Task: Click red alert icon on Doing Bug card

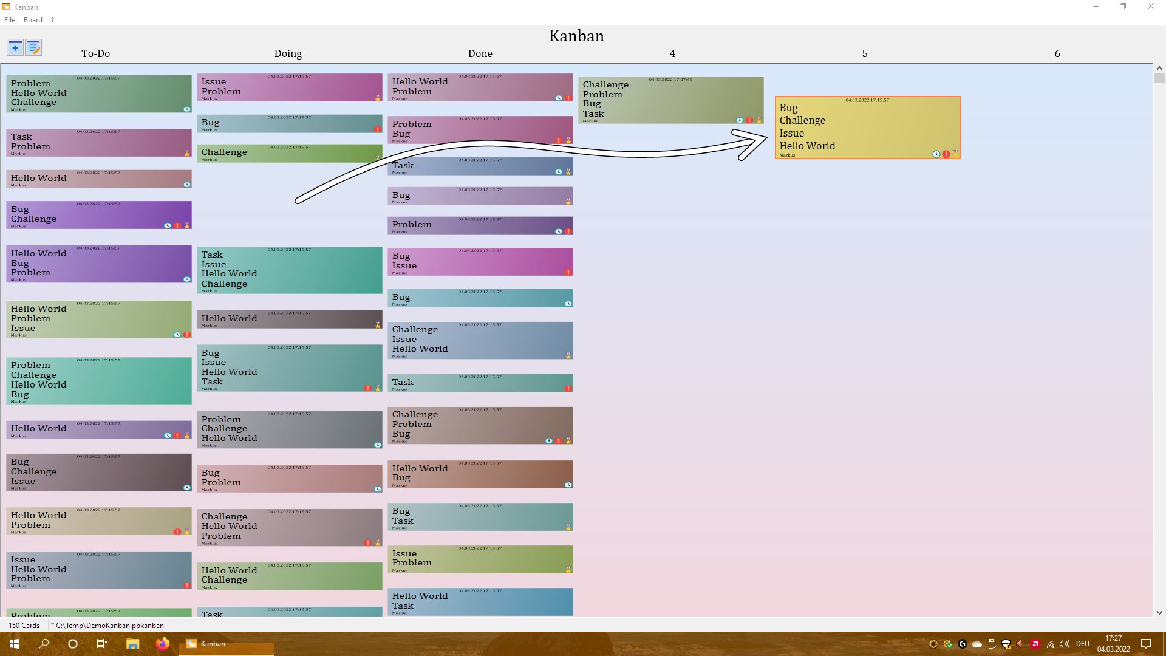Action: coord(378,129)
